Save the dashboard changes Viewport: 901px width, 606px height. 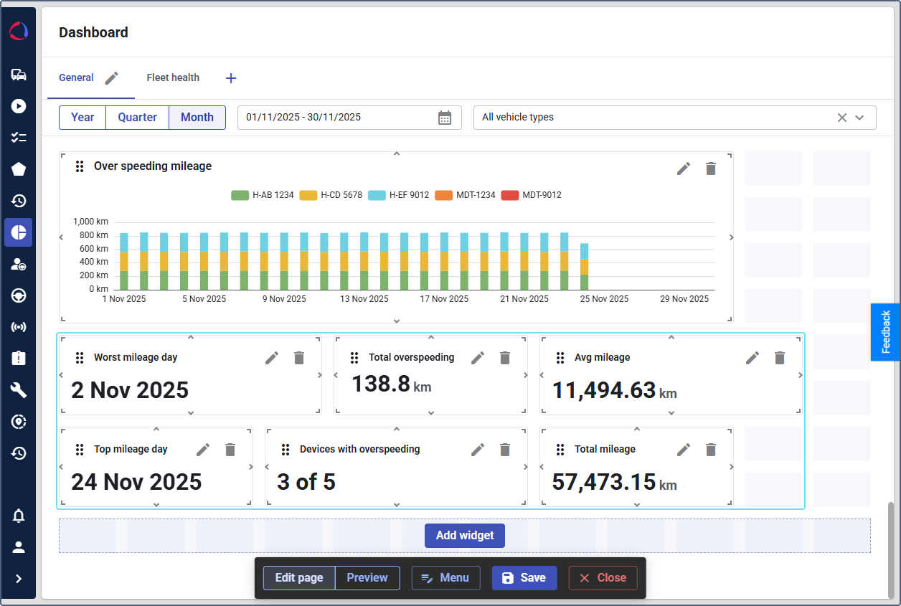(524, 578)
